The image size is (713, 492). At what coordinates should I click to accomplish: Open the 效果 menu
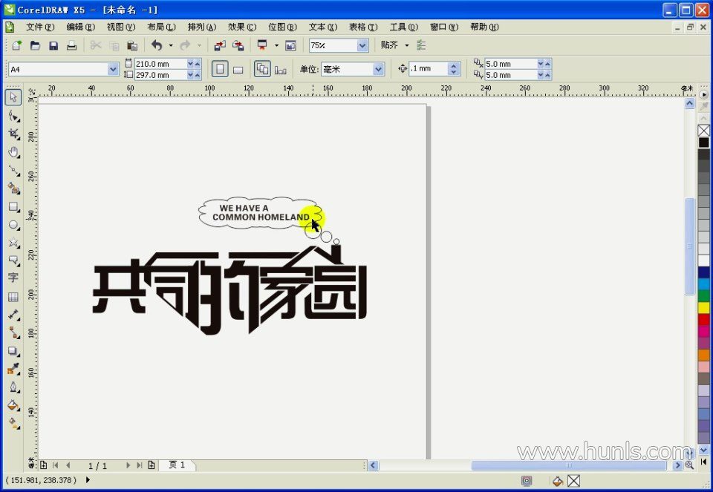[242, 27]
